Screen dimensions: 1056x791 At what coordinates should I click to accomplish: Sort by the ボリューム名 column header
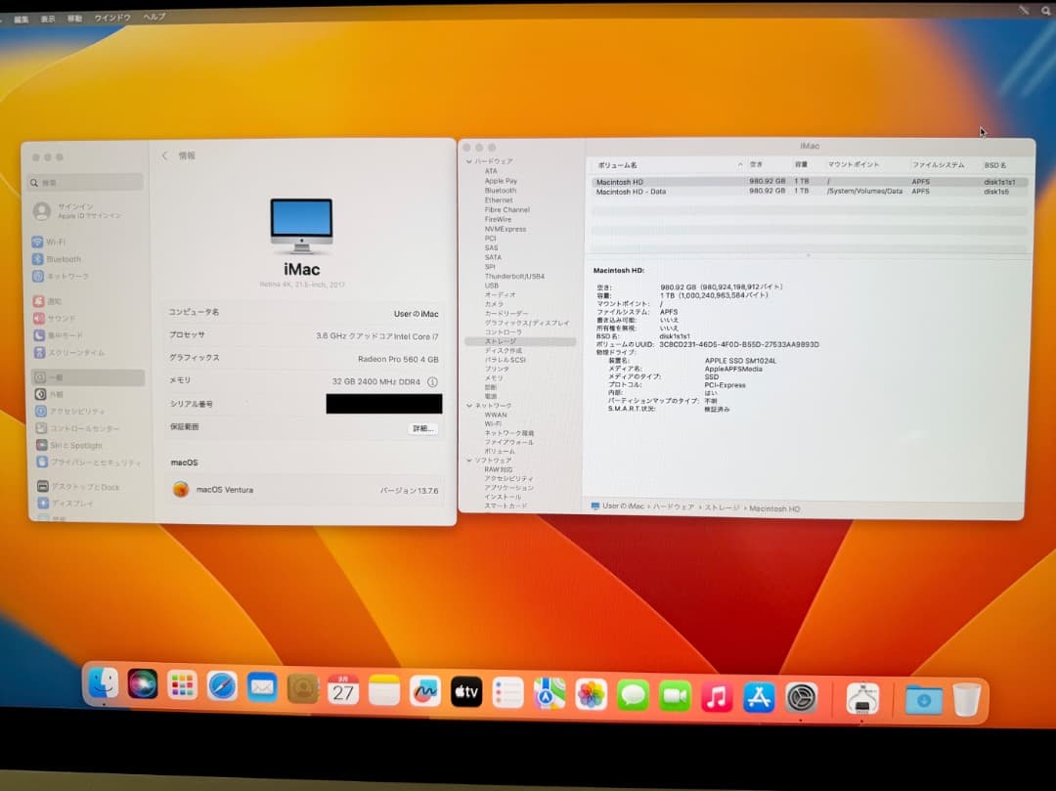click(617, 165)
